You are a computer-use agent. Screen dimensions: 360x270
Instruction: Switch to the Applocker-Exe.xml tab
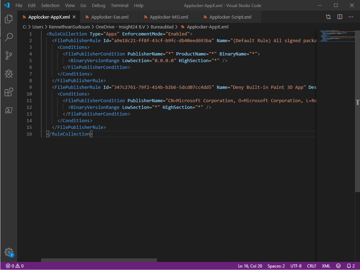(x=109, y=17)
